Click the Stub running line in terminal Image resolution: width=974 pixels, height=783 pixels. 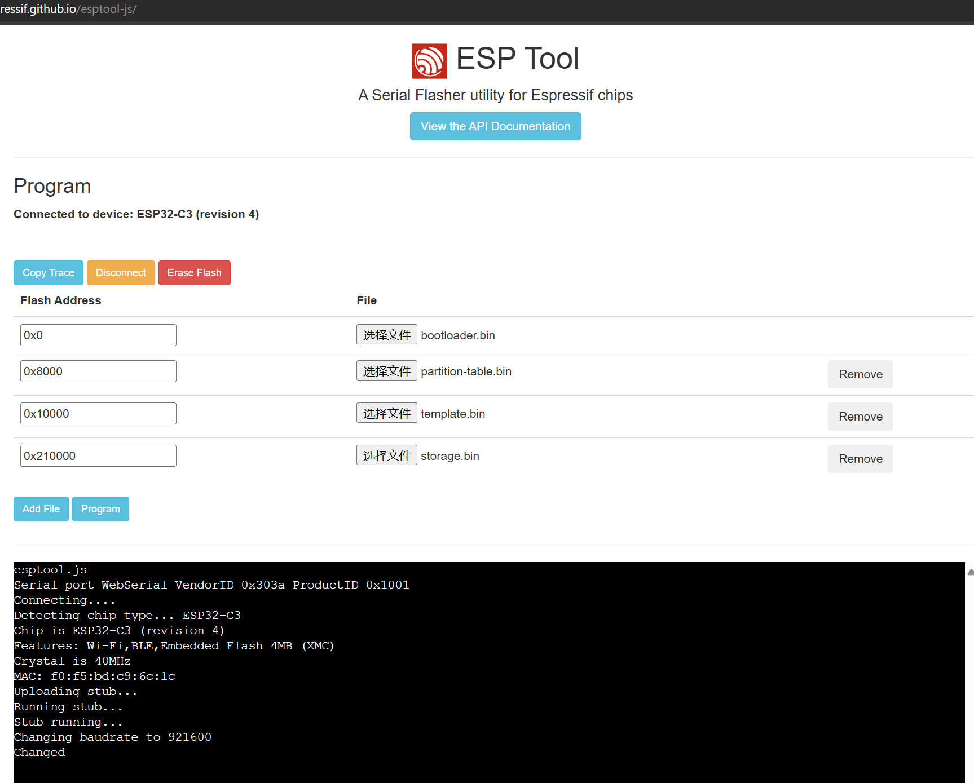pos(68,722)
